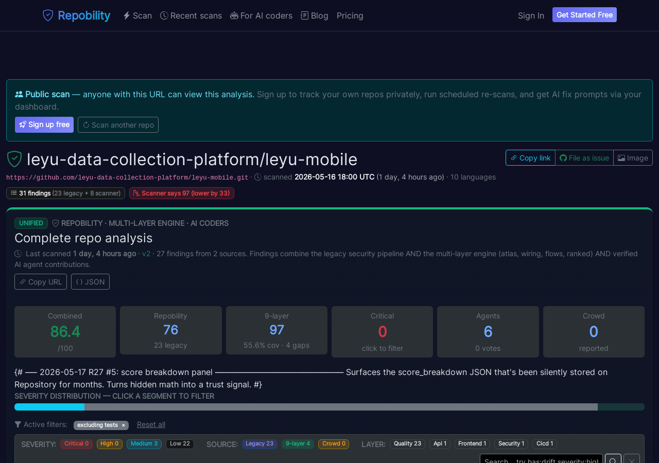Open the For AI coders page
Image resolution: width=659 pixels, height=463 pixels.
click(262, 15)
